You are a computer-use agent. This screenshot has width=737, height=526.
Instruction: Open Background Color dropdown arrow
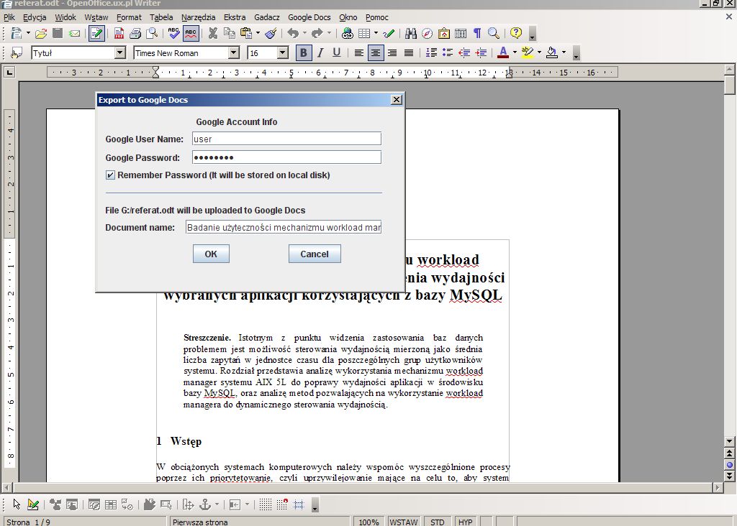[x=564, y=52]
